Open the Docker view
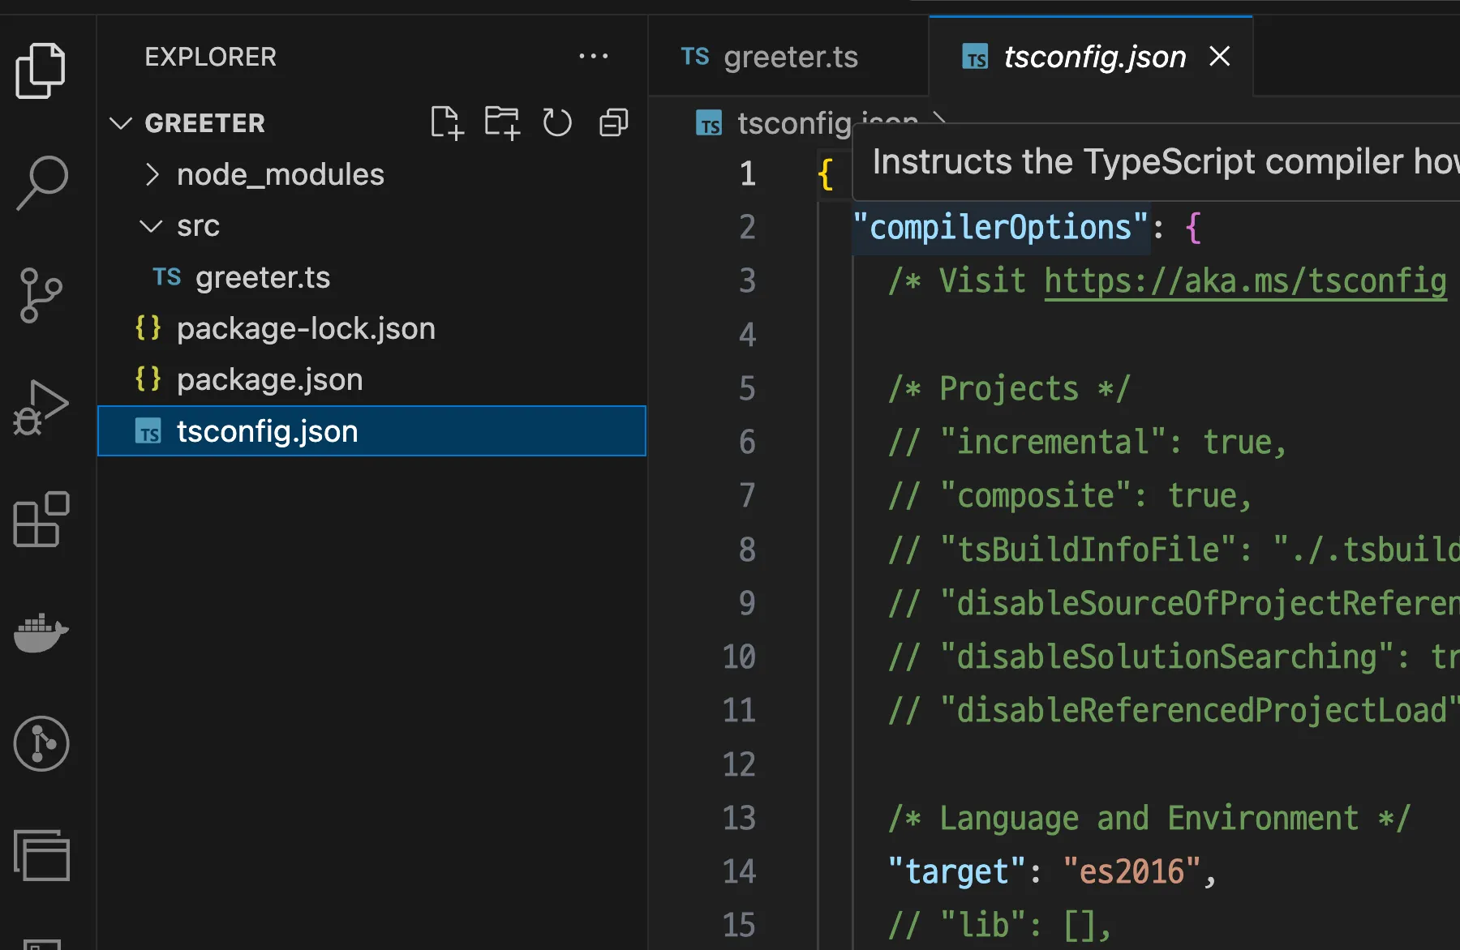The height and width of the screenshot is (950, 1460). 41,632
